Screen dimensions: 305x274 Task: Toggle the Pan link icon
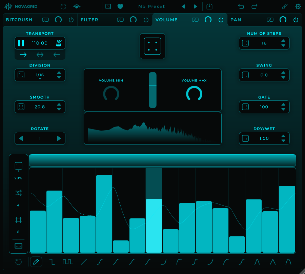270,20
